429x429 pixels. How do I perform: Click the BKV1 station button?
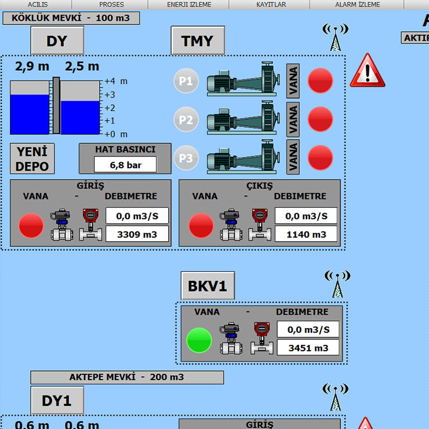pyautogui.click(x=208, y=286)
